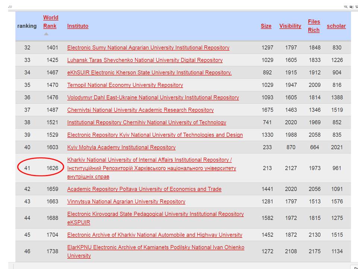The height and width of the screenshot is (269, 358).
Task: Sort by the Visibility column header
Action: [290, 26]
